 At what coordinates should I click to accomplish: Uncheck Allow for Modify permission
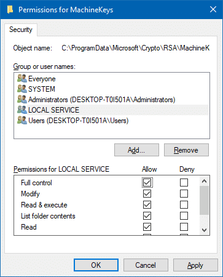147,193
